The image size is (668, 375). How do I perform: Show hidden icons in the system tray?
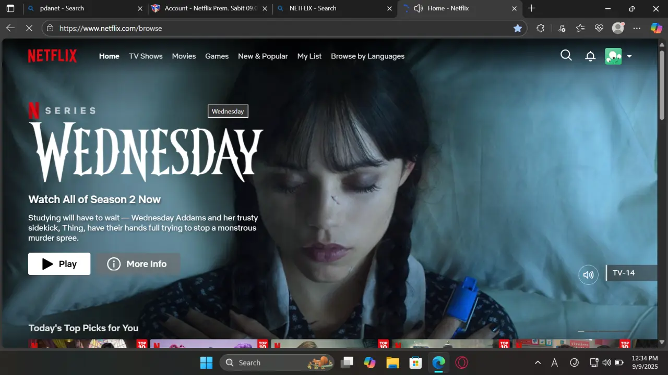coord(538,362)
